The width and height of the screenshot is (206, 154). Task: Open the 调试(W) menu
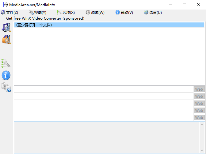click(95, 12)
